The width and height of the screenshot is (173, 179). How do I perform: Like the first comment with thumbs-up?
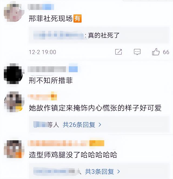click(156, 52)
